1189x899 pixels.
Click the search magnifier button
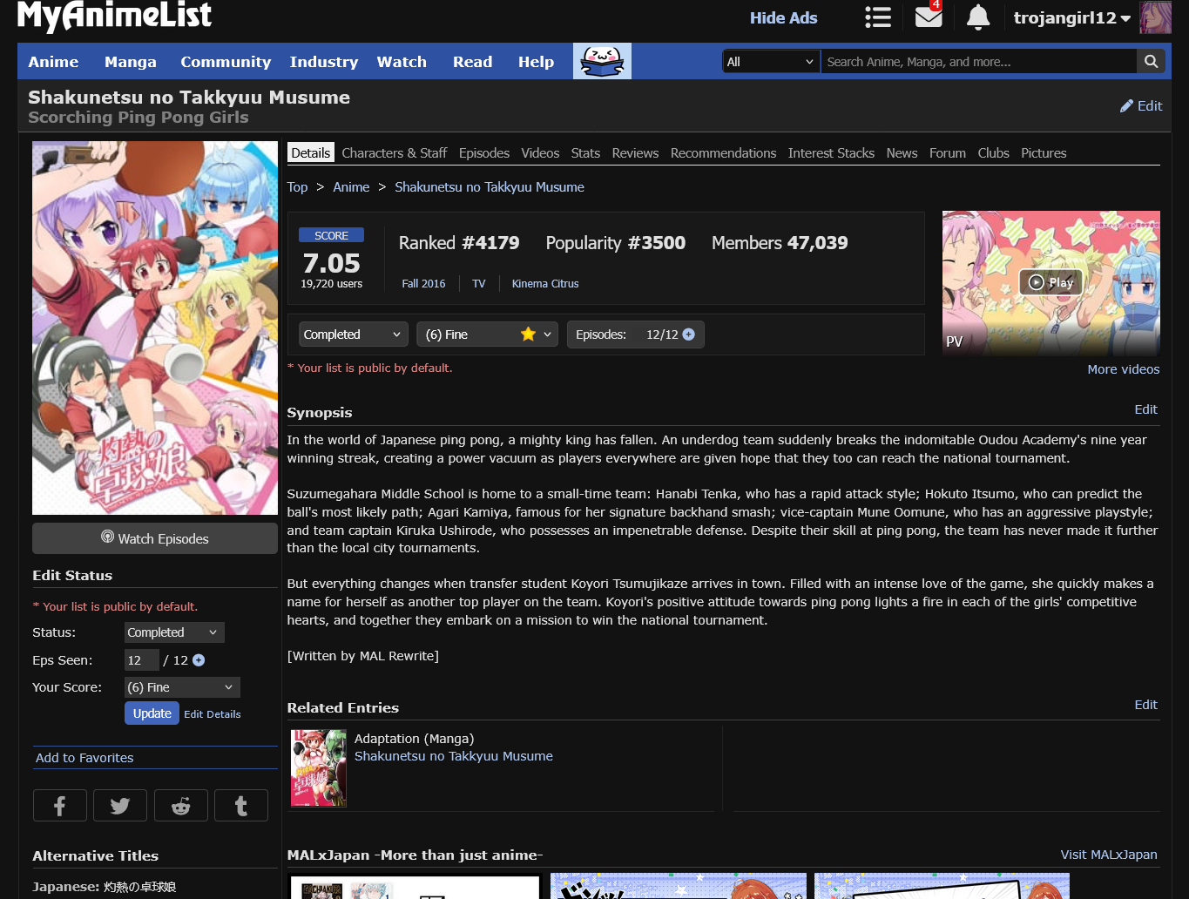coord(1151,61)
